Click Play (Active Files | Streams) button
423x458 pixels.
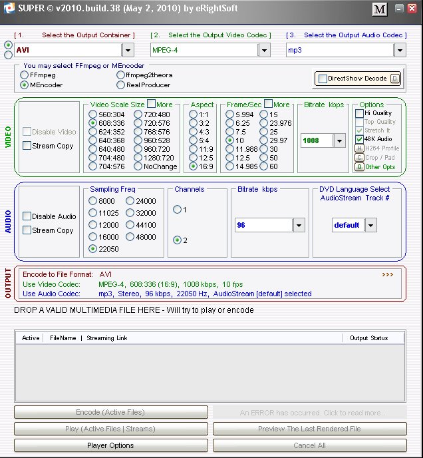(111, 429)
